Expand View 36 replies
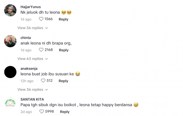The image size is (183, 116). point(33,90)
